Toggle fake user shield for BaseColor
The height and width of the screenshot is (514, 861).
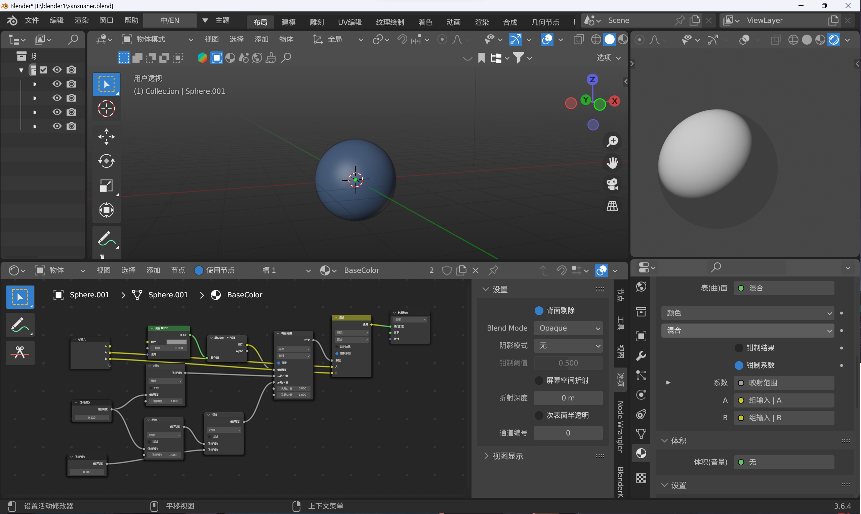point(447,270)
